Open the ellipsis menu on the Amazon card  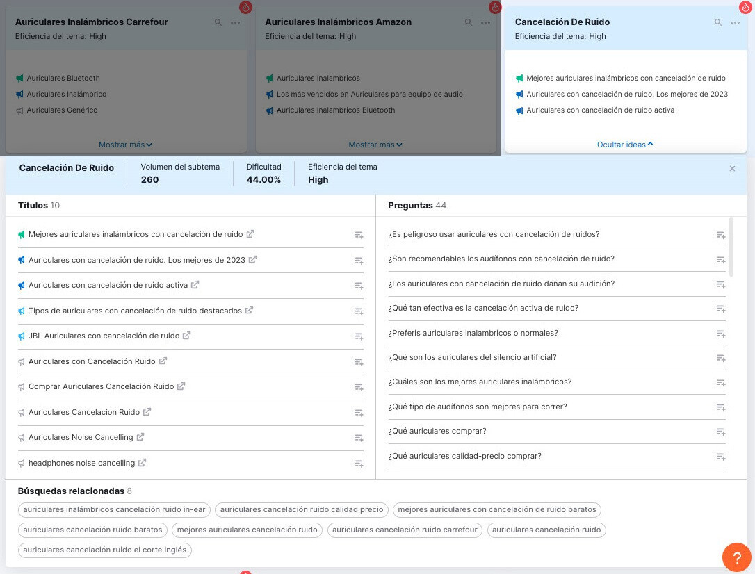485,22
